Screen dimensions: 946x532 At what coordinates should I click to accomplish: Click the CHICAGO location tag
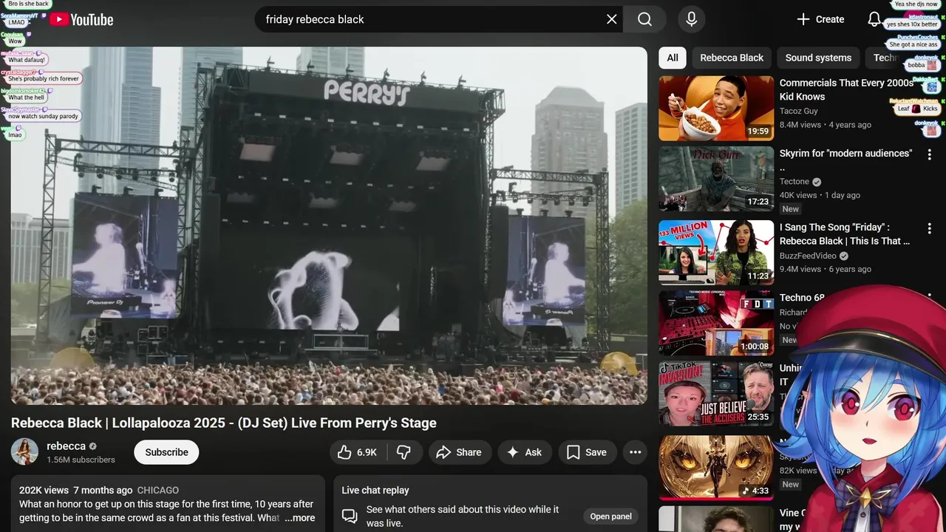point(158,491)
